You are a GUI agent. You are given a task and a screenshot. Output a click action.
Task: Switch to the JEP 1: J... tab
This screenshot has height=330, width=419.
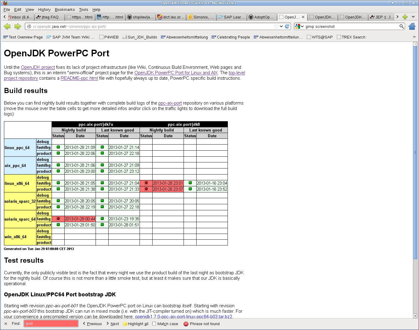(382, 17)
